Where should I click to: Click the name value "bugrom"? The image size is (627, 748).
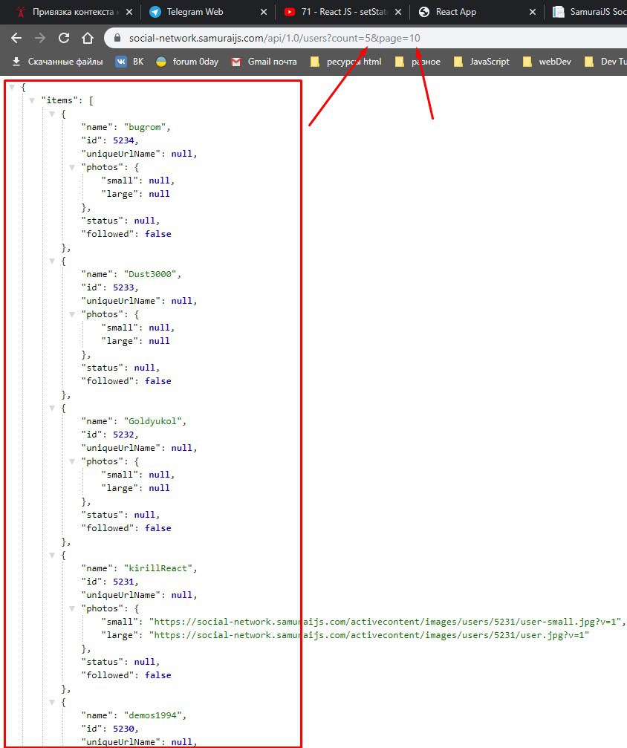145,127
